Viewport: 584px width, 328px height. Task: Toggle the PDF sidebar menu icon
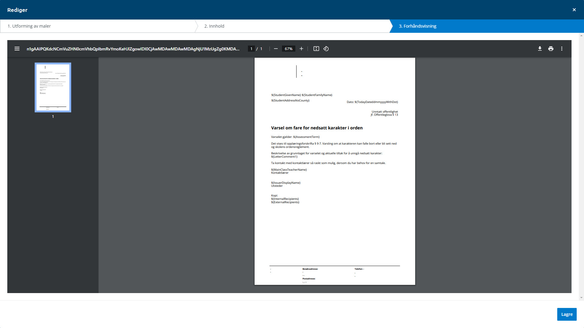17,49
